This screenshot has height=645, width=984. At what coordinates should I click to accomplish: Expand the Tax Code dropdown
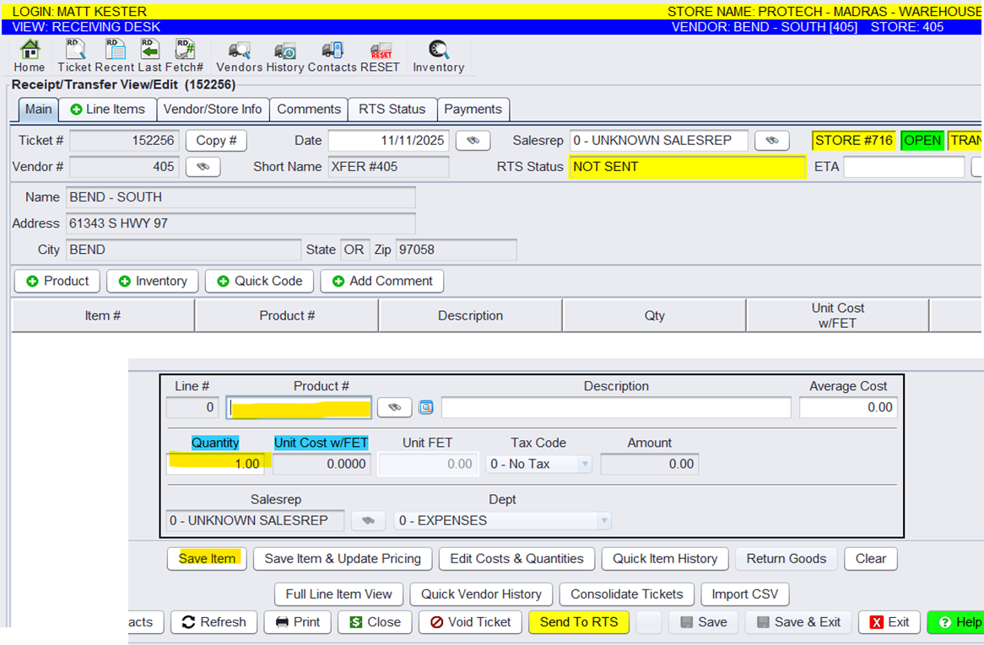(x=584, y=464)
